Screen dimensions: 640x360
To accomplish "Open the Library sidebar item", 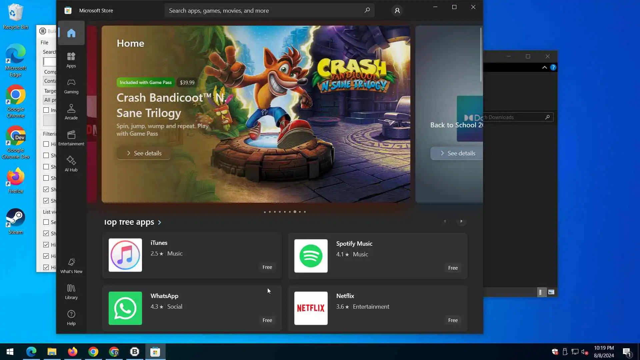I will point(71,292).
